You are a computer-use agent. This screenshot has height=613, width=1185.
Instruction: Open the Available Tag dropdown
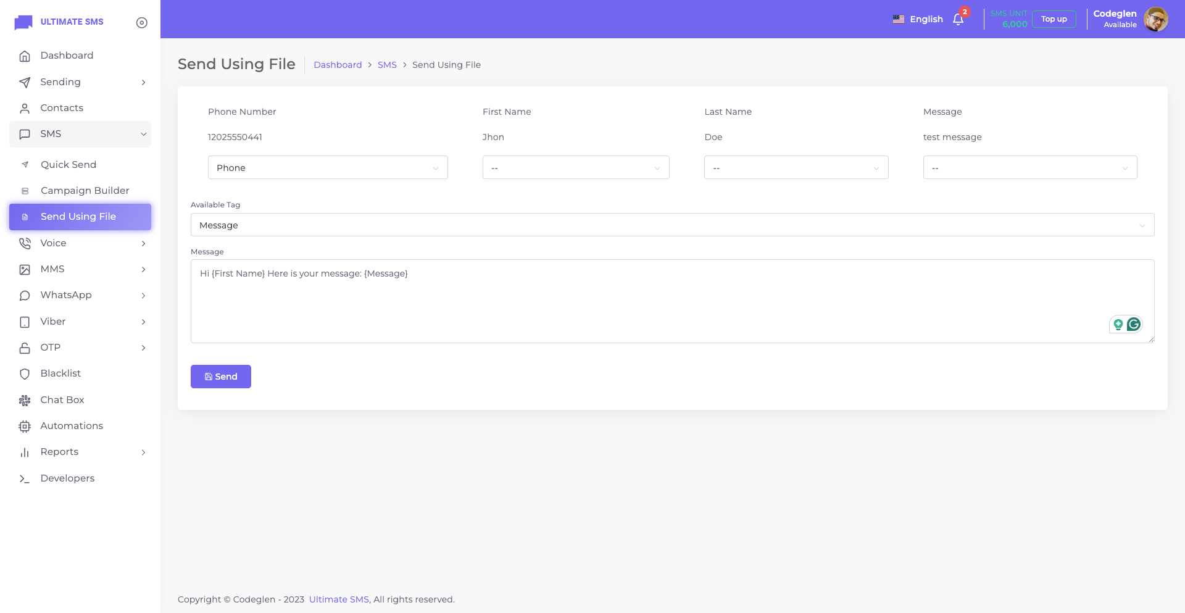pyautogui.click(x=673, y=225)
